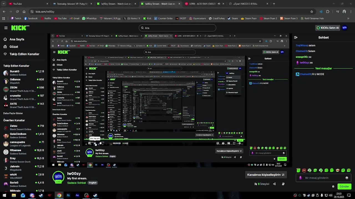Open the Twitch bookmark

pyautogui.click(x=16, y=19)
